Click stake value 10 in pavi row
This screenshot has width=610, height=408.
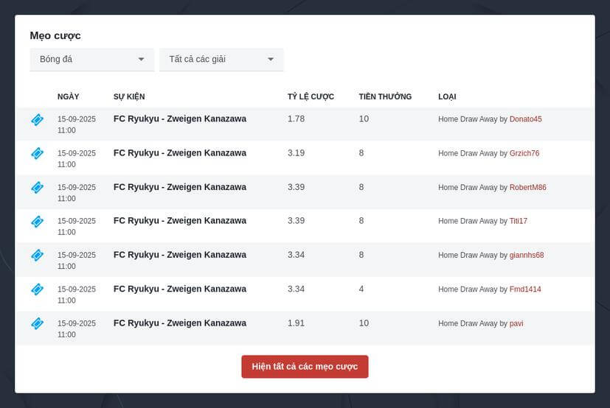pyautogui.click(x=364, y=323)
